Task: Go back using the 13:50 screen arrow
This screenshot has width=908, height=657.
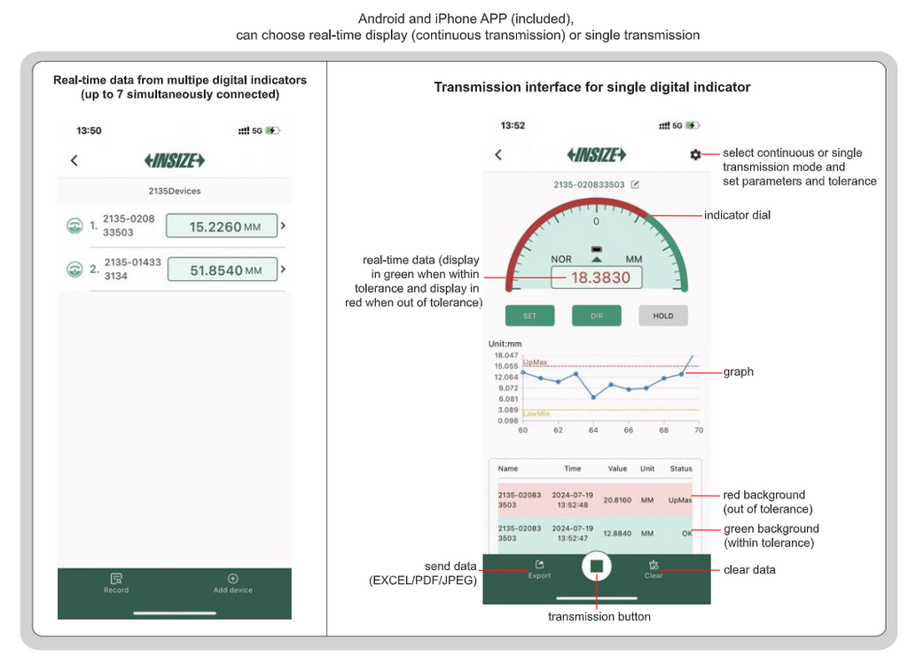Action: tap(74, 160)
